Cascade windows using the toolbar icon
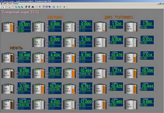 (49, 7)
